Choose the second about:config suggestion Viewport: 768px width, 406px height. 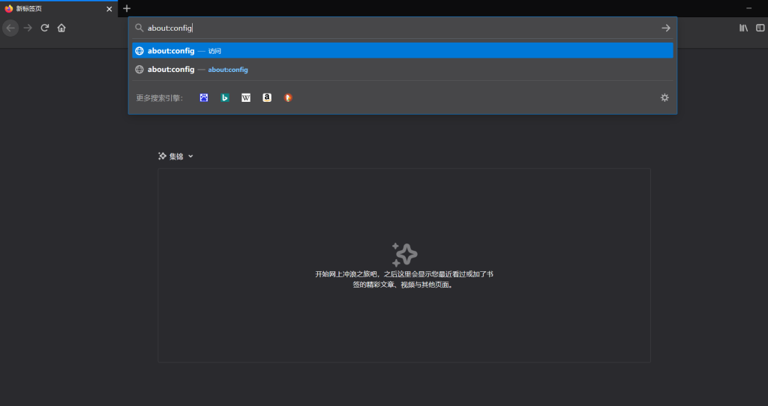(402, 70)
